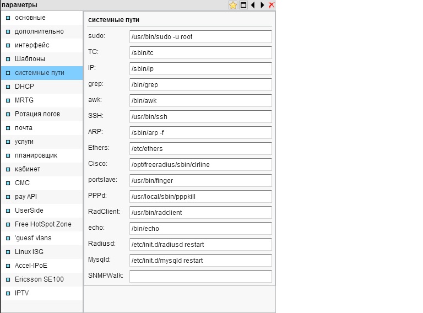This screenshot has height=313, width=423.
Task: Click the square icon beside DHCP
Action: (8, 87)
